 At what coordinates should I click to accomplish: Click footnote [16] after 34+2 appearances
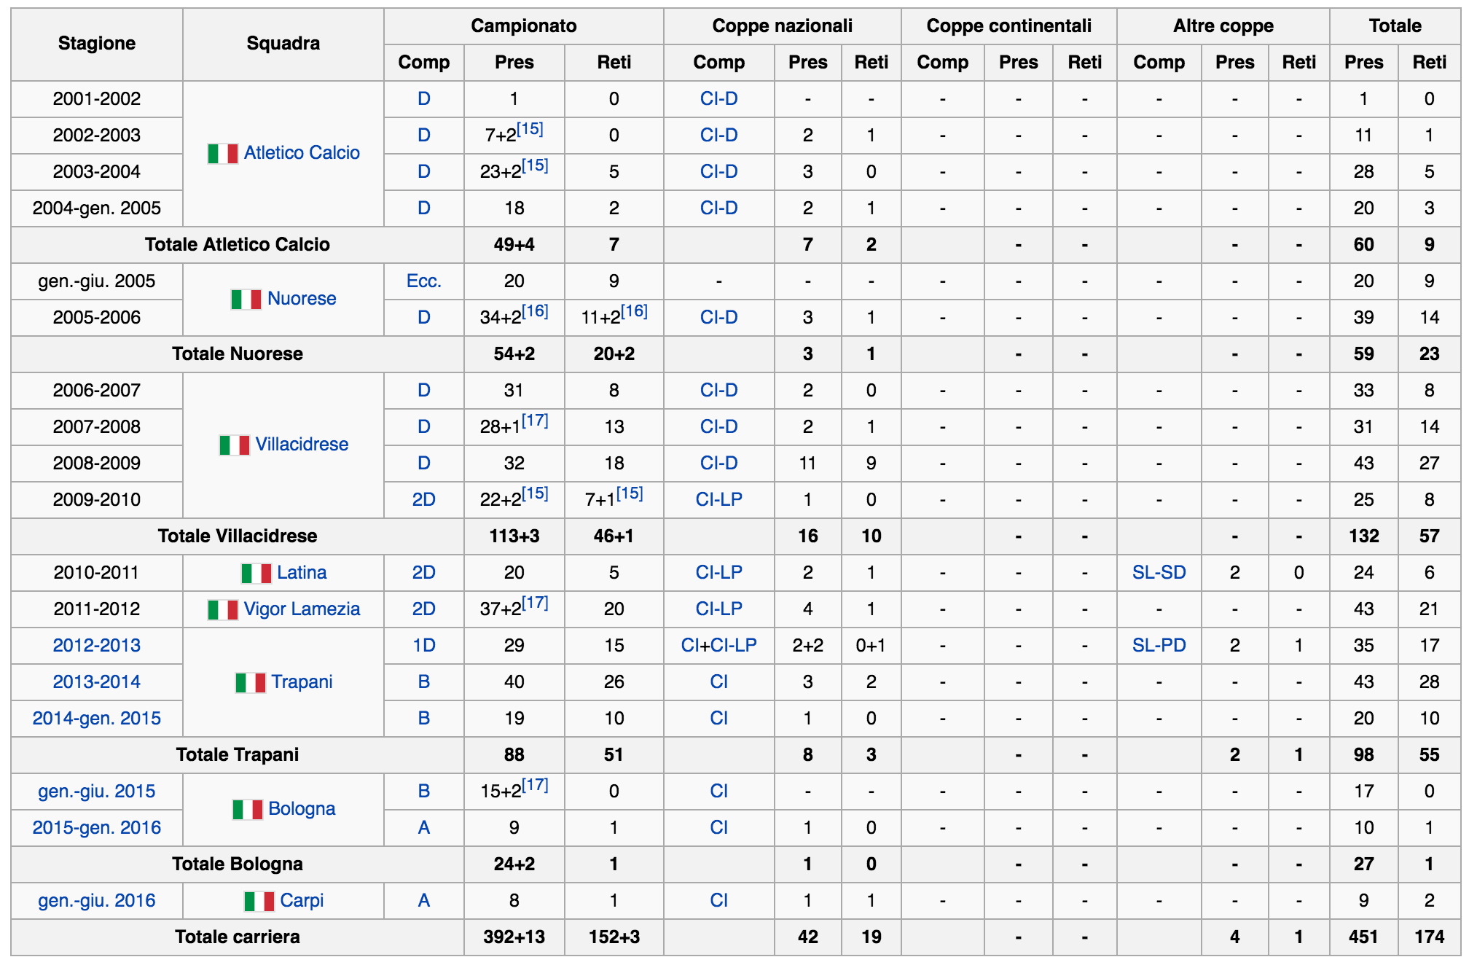click(x=535, y=311)
